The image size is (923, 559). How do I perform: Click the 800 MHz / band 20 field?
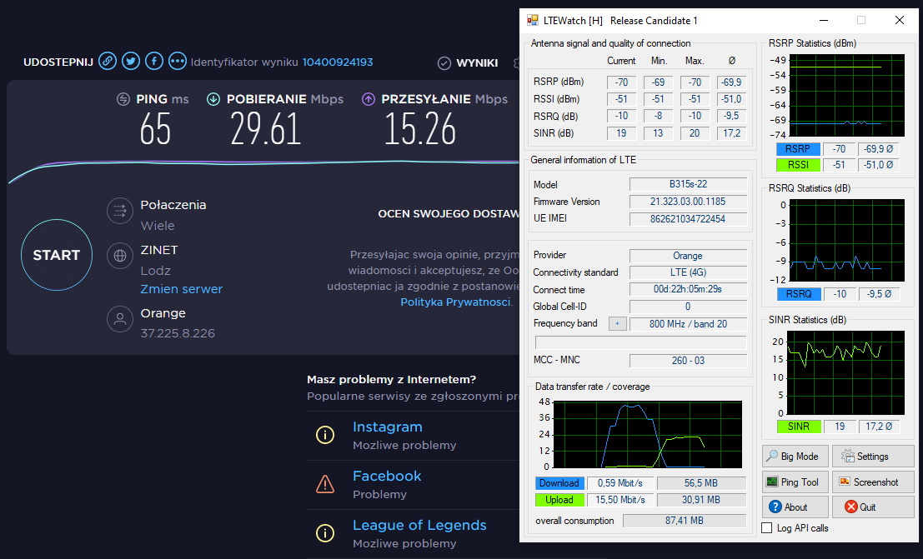click(688, 324)
